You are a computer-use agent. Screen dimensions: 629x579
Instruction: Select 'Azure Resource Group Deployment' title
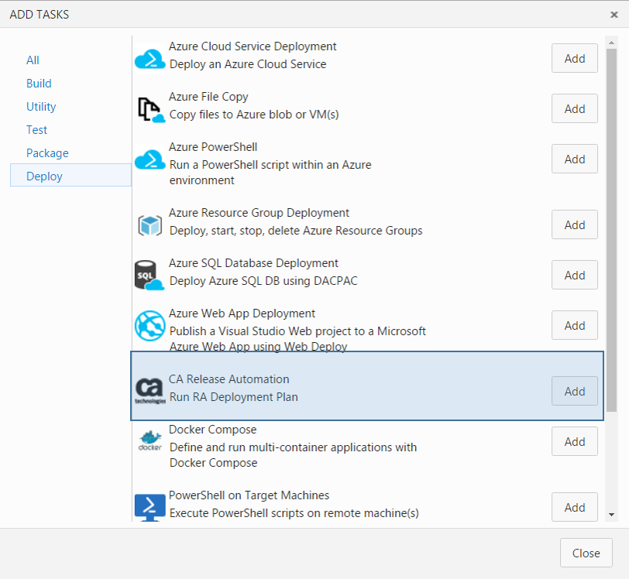click(x=259, y=213)
